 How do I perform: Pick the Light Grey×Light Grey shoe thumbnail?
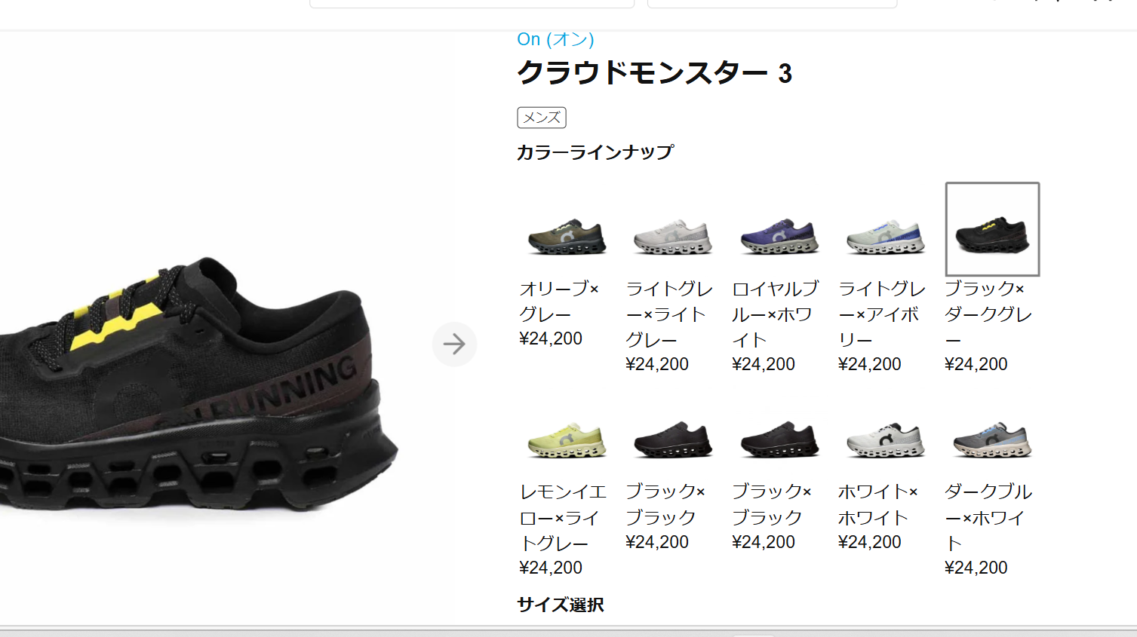(673, 237)
